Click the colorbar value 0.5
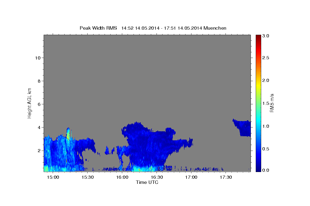The image size is (310, 206). click(x=266, y=149)
